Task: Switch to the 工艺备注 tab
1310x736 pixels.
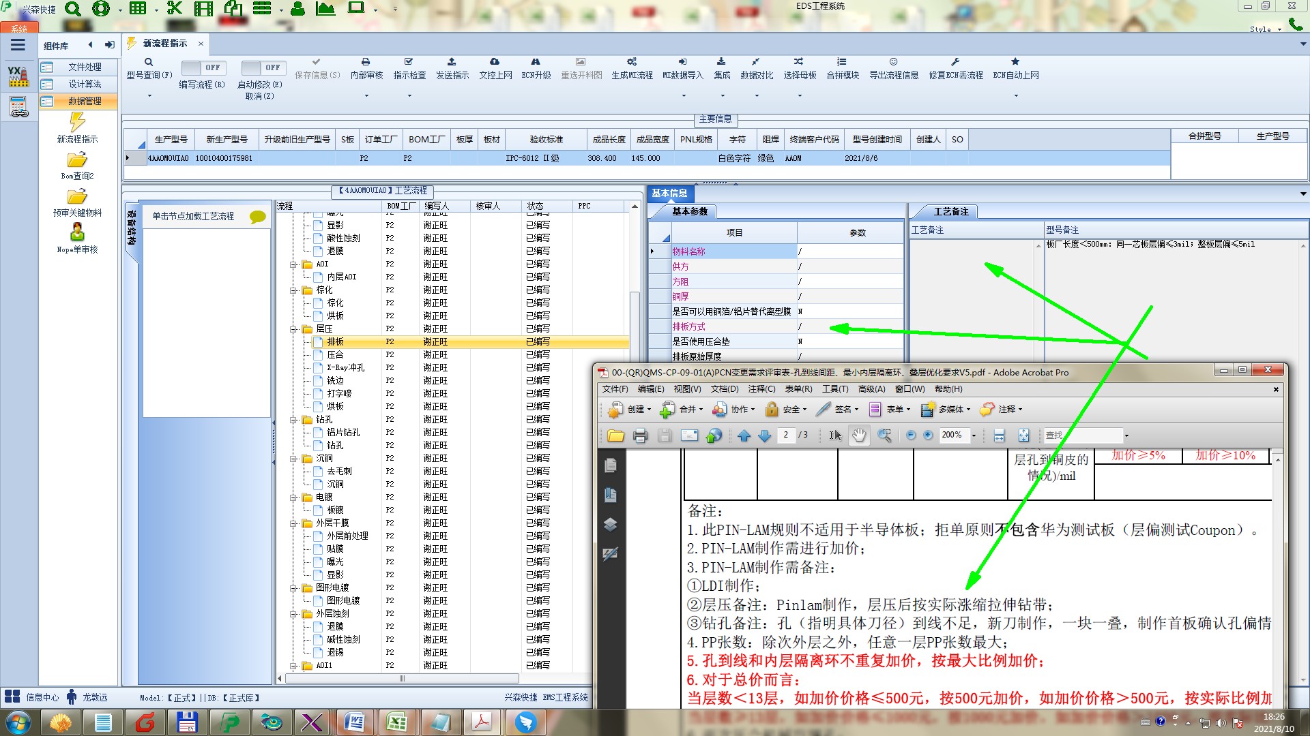Action: (950, 211)
